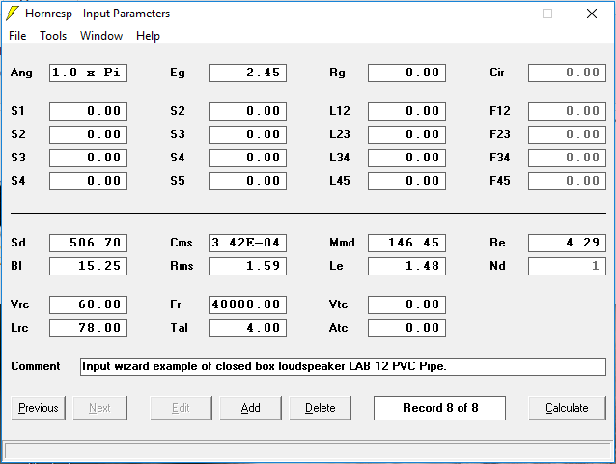Open the Help menu
616x464 pixels.
pyautogui.click(x=148, y=36)
